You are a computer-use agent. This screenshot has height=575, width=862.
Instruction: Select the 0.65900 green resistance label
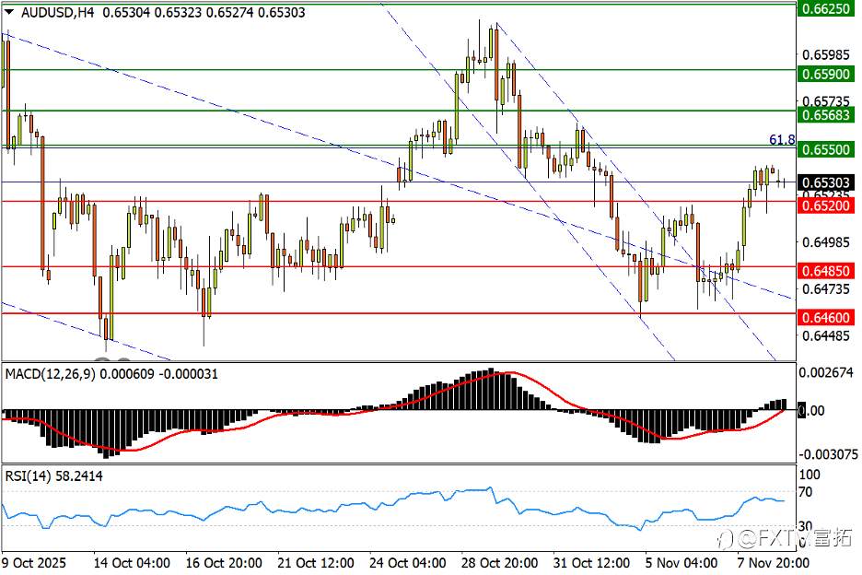point(826,74)
